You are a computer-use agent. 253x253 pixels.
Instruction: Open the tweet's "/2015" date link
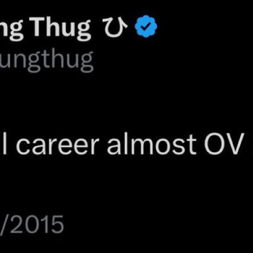pyautogui.click(x=32, y=225)
